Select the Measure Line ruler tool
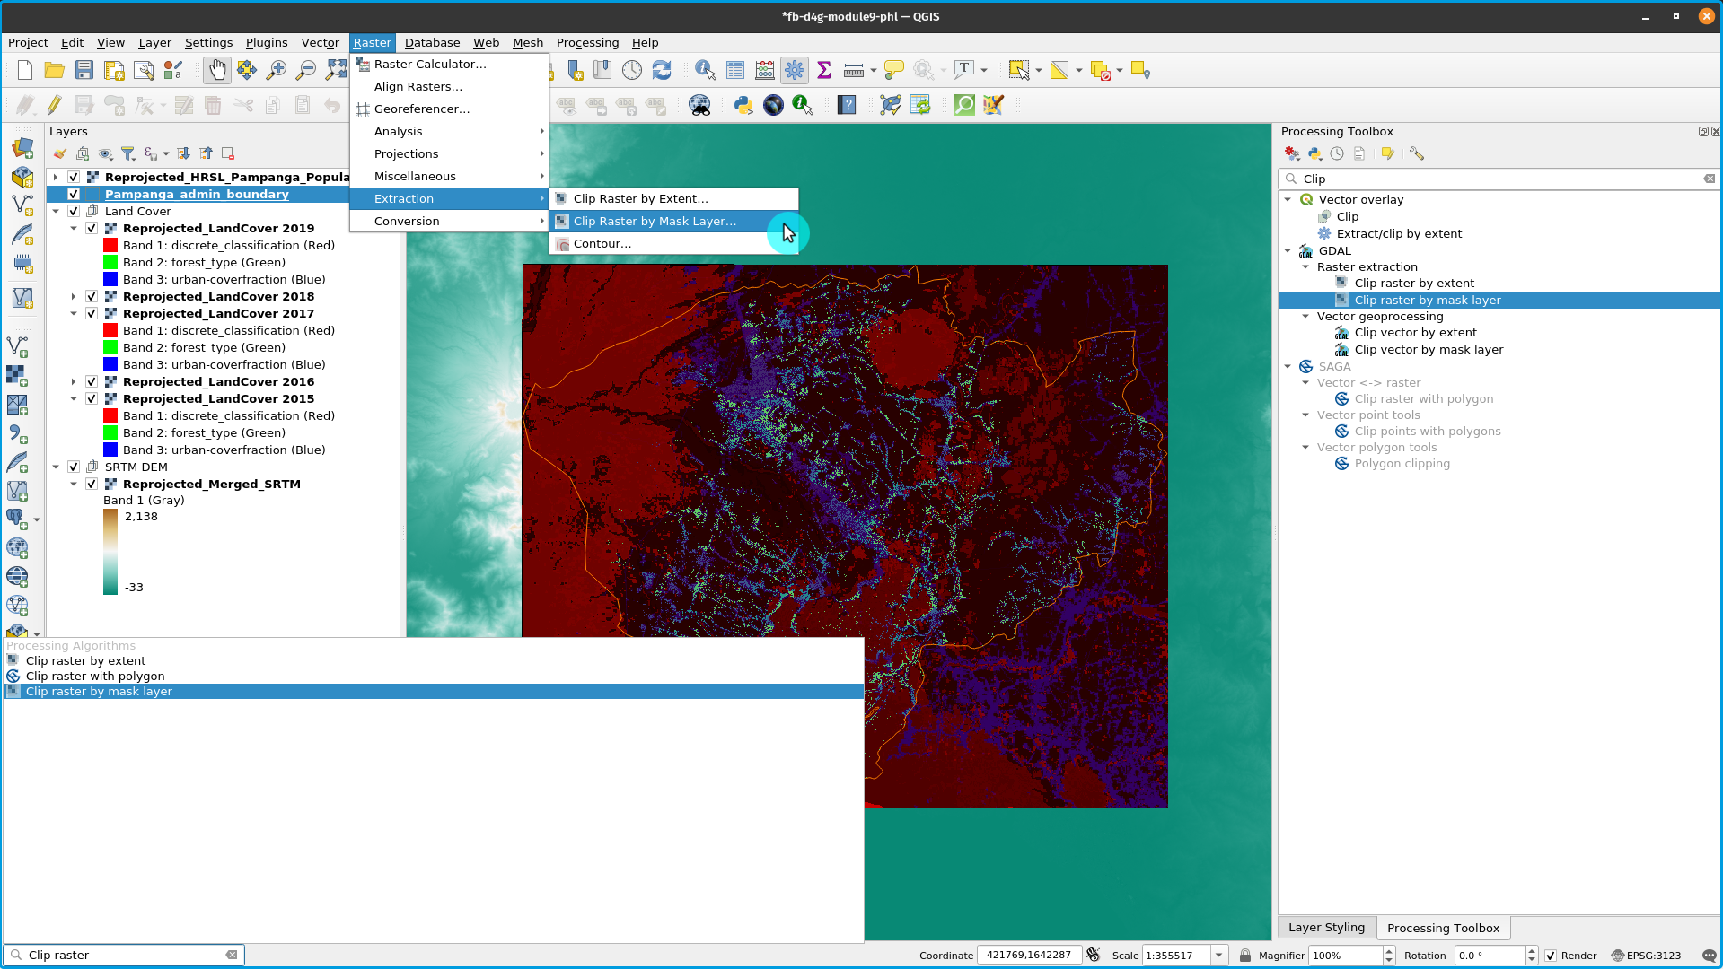Screen dimensions: 1723x969 coord(854,70)
